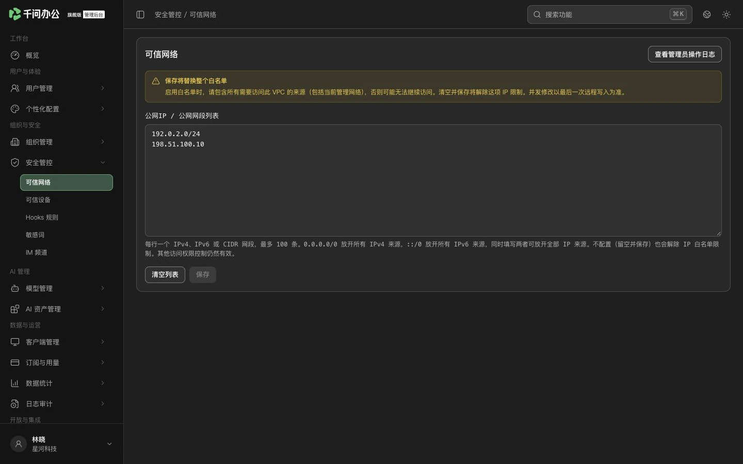Click the 查看管理员操作日志 button
Screen dimensions: 743x464
coord(685,54)
